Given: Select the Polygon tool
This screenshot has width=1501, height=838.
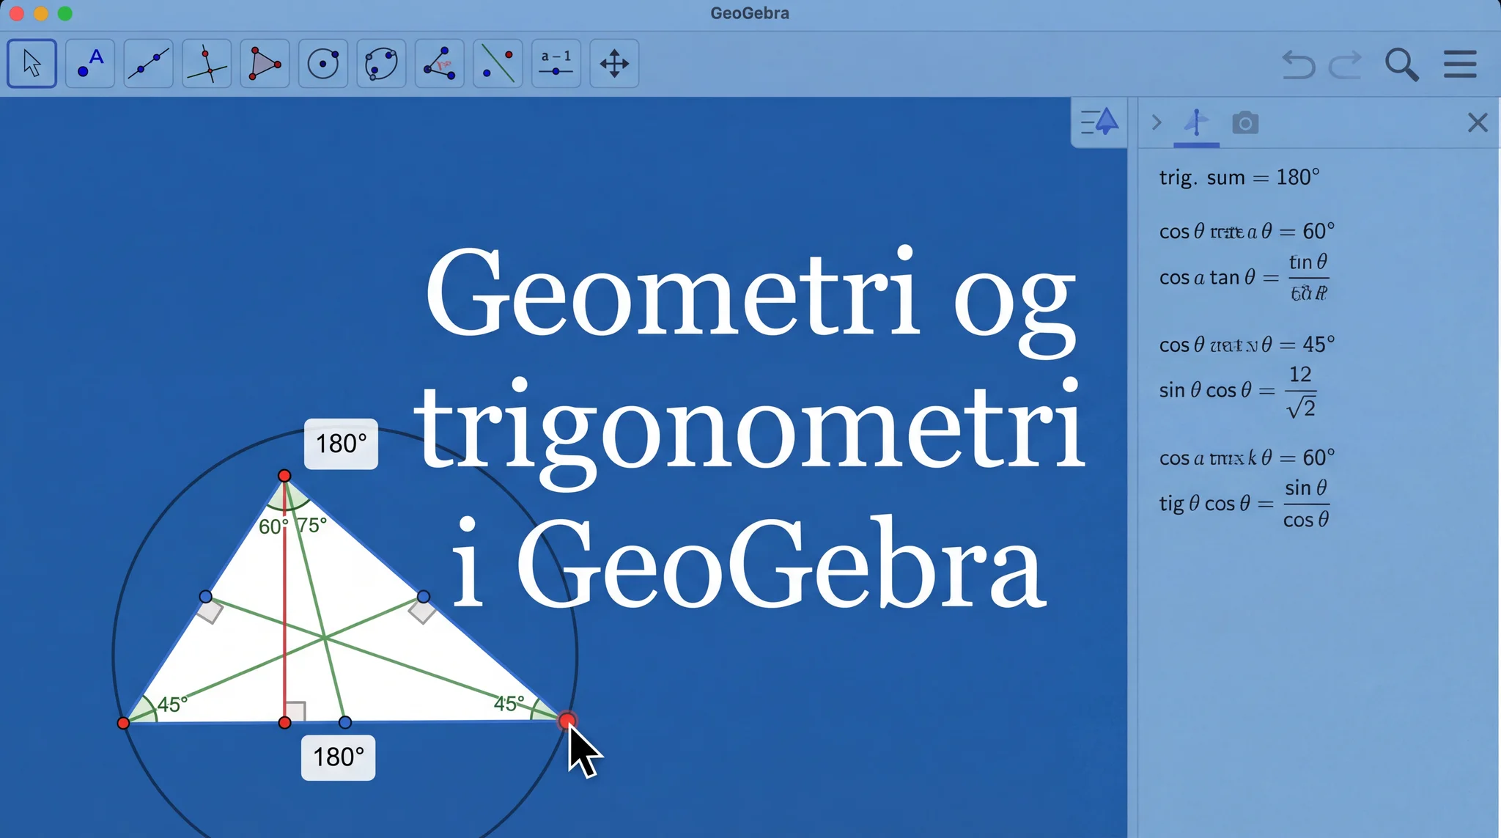Looking at the screenshot, I should 265,64.
